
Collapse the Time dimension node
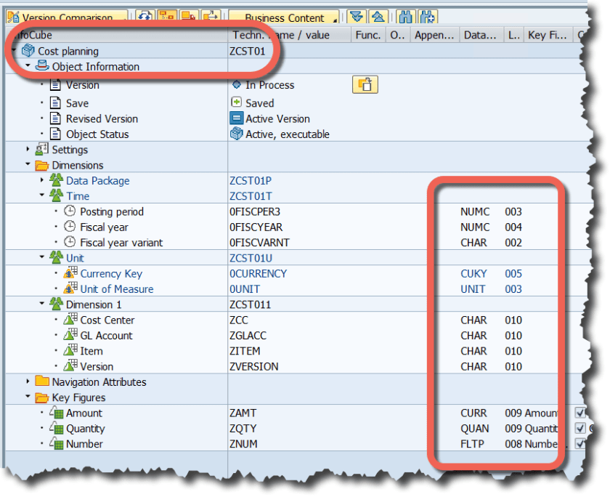[x=42, y=196]
